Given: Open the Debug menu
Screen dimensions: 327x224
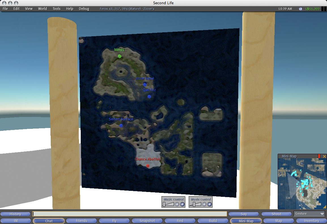Looking at the screenshot, I should pyautogui.click(x=84, y=9).
